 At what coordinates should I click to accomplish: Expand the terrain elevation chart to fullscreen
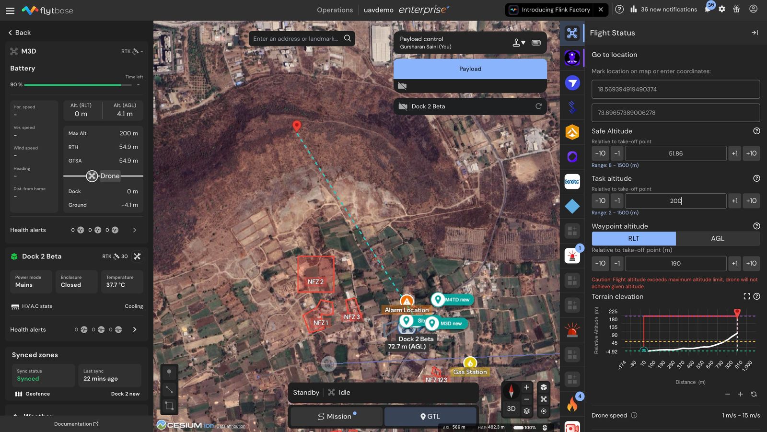click(746, 296)
